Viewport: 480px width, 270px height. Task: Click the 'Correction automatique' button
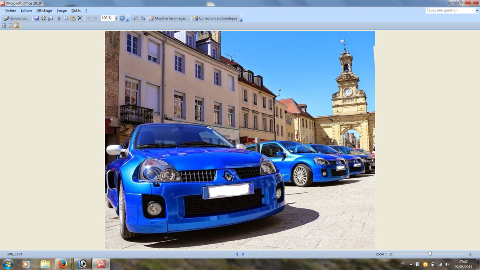click(215, 18)
